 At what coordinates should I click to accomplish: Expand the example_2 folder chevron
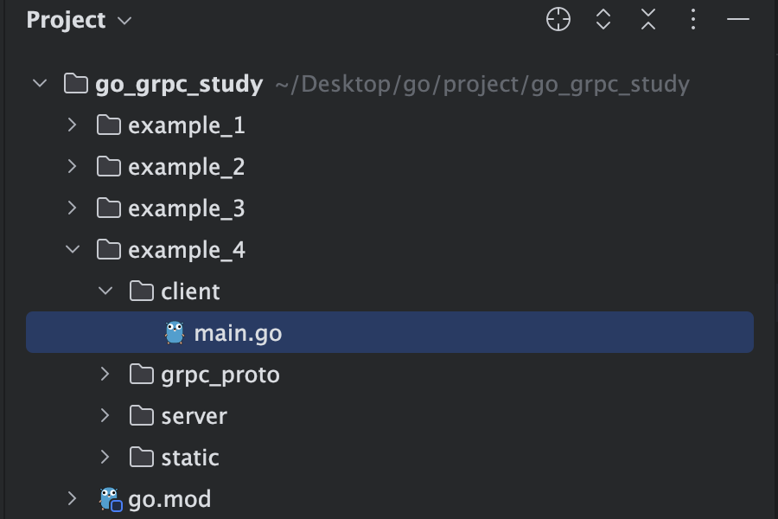click(72, 167)
